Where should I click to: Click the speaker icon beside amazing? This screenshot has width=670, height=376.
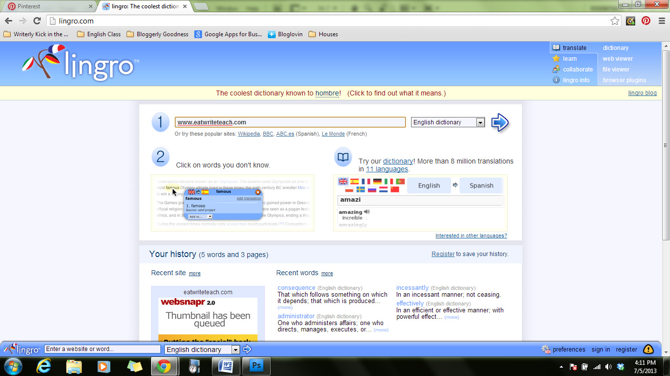367,211
